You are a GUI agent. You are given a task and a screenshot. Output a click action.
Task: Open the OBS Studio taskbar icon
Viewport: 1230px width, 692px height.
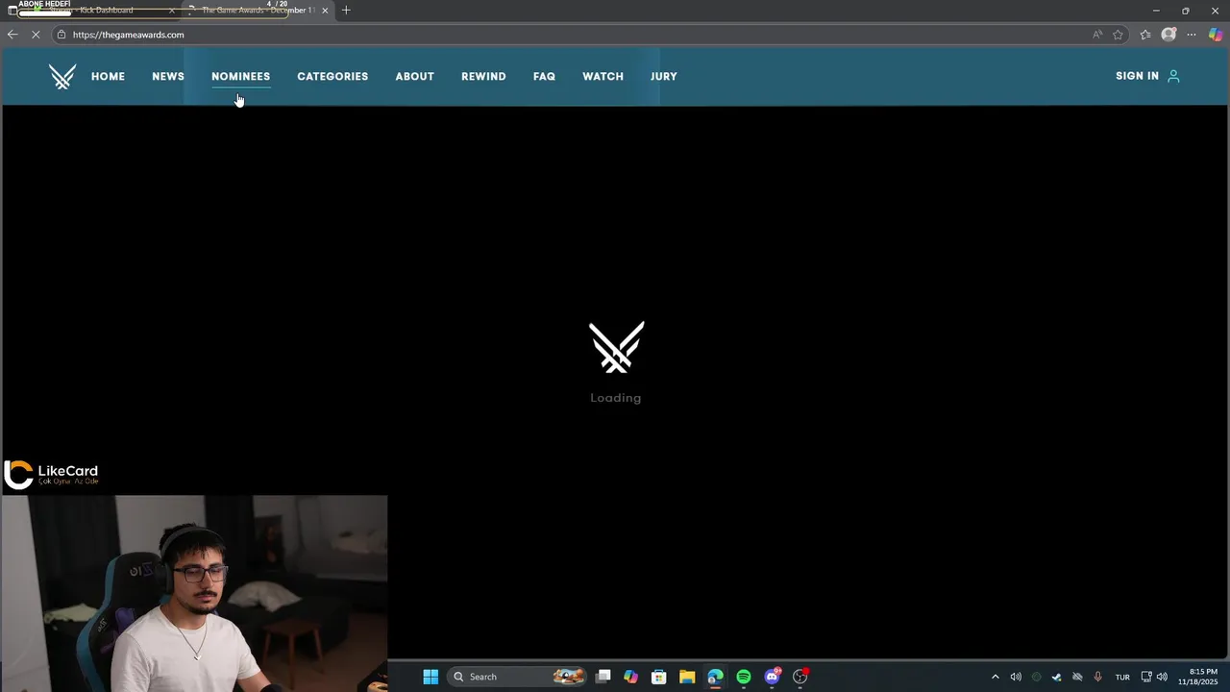pyautogui.click(x=799, y=677)
